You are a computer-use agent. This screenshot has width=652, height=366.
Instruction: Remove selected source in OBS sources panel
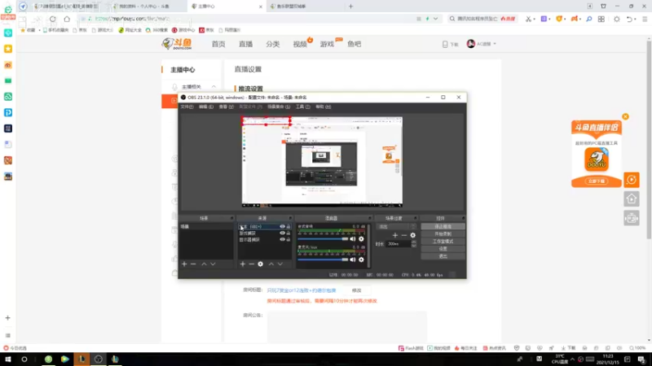click(251, 264)
